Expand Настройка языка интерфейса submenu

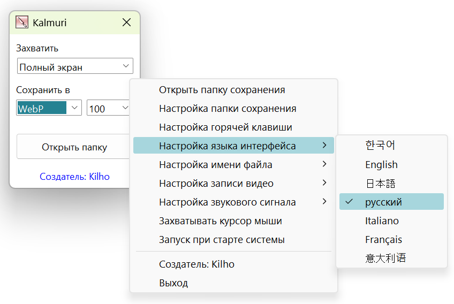tap(233, 146)
